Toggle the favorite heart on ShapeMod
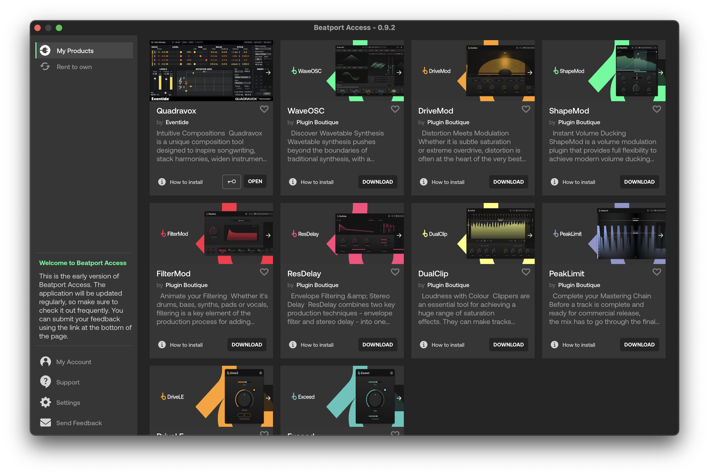The height and width of the screenshot is (475, 709). point(656,109)
